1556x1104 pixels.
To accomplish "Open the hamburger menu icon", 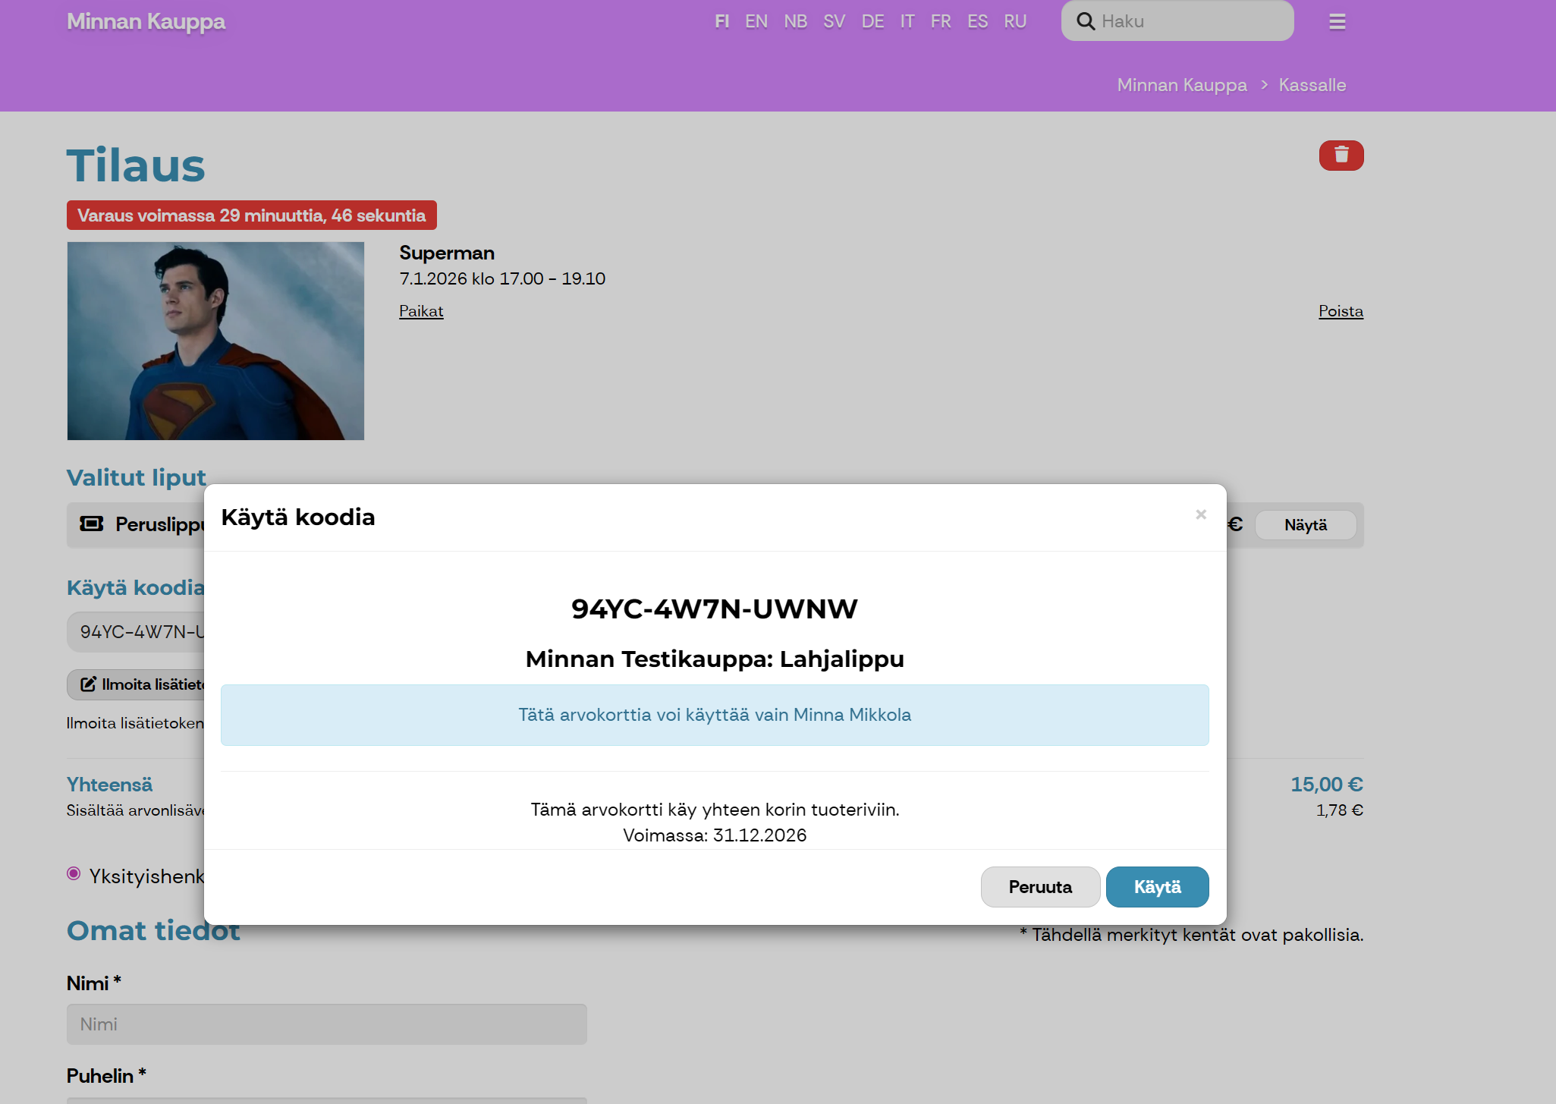I will (1337, 22).
